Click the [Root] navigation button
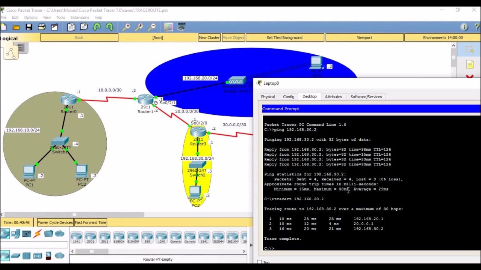 point(158,37)
